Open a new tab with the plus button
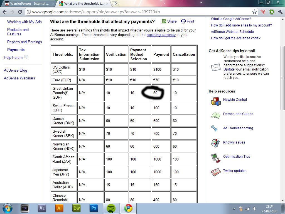 (115, 4)
